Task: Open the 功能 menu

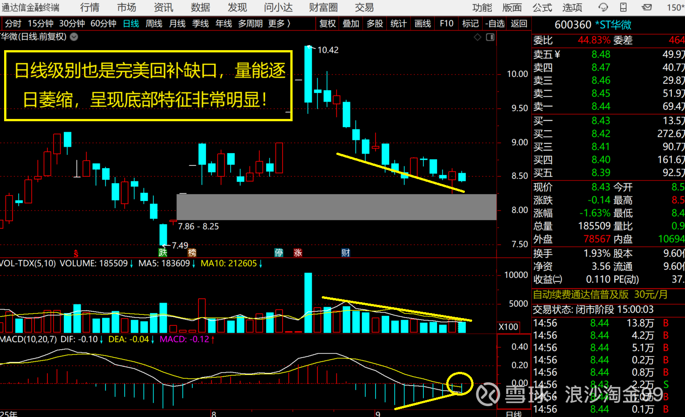Action: pos(482,8)
